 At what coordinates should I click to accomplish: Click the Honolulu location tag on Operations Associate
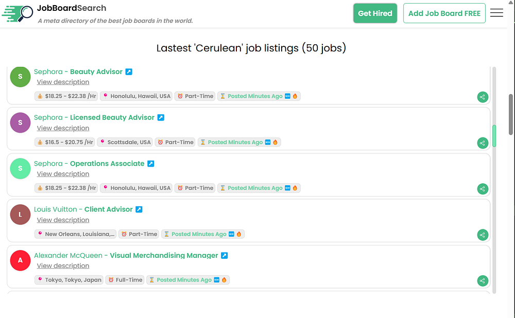pyautogui.click(x=136, y=188)
